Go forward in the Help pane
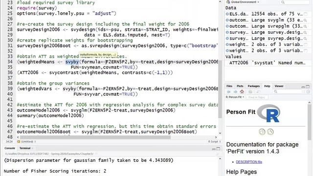The height and width of the screenshot is (176, 313). 235,92
